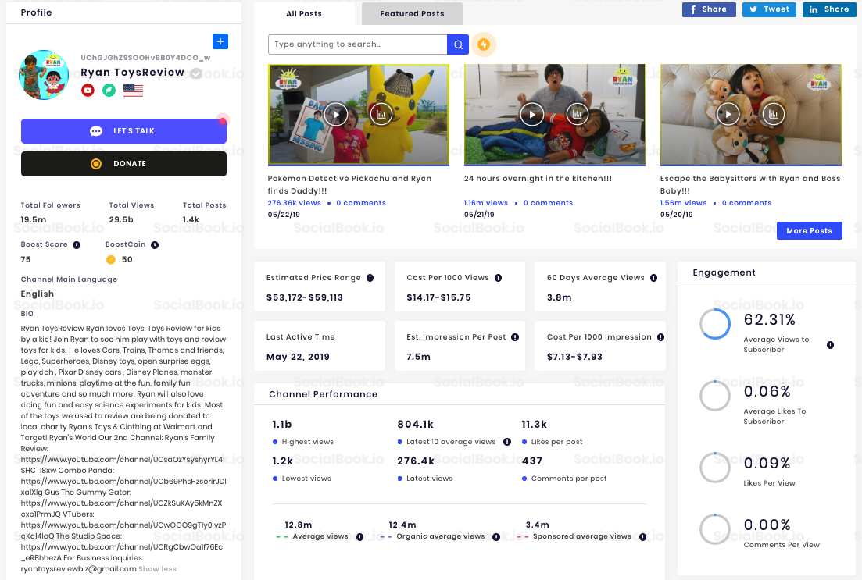The width and height of the screenshot is (862, 580).
Task: Click info icon beside Average views legend
Action: [x=359, y=536]
